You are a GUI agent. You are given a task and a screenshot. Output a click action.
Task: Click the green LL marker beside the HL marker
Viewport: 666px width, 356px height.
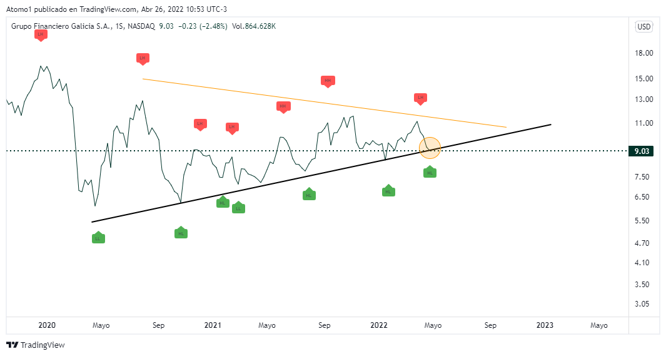pos(238,208)
